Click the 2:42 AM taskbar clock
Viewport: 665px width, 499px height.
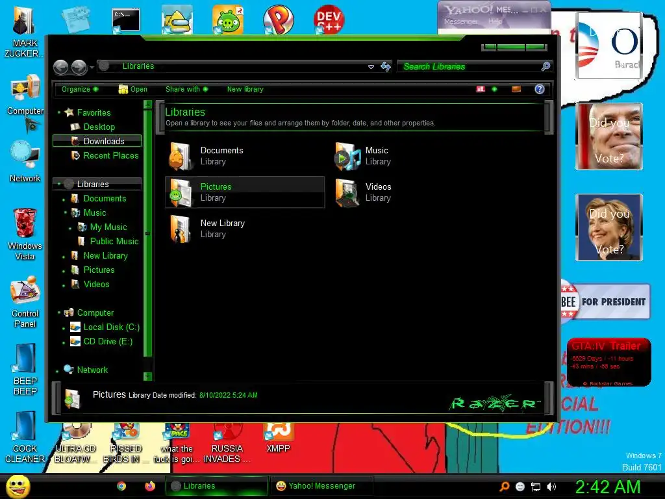(608, 487)
